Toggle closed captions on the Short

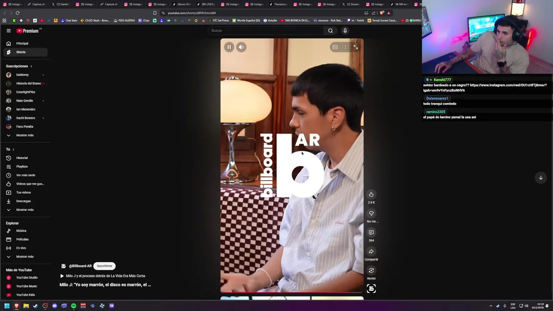(335, 47)
